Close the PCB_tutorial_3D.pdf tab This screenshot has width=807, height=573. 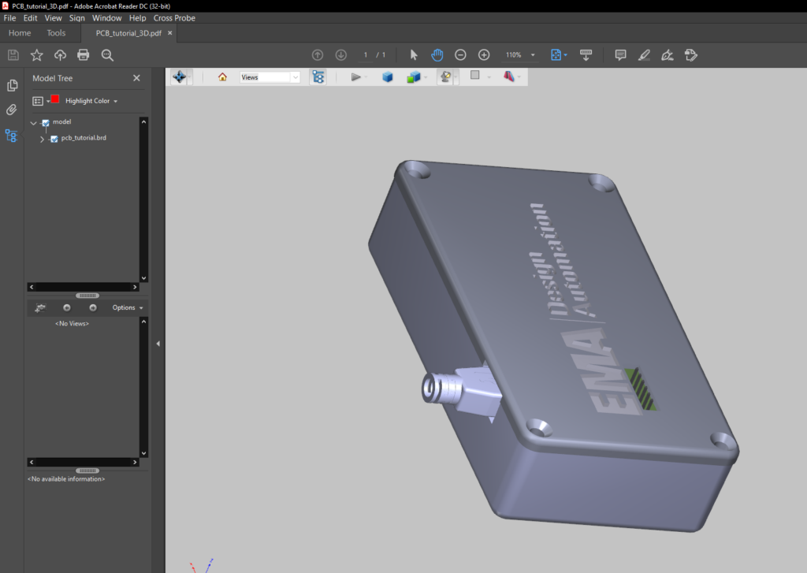pyautogui.click(x=170, y=33)
